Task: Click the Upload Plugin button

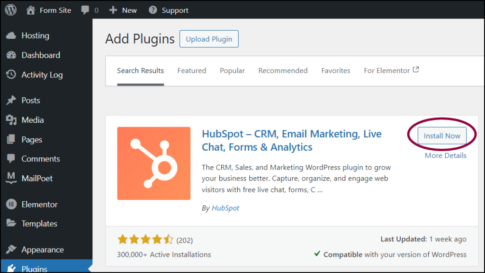Action: coord(209,39)
